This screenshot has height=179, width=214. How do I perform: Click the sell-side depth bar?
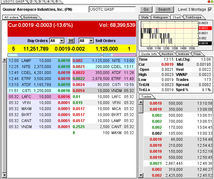tap(119, 55)
